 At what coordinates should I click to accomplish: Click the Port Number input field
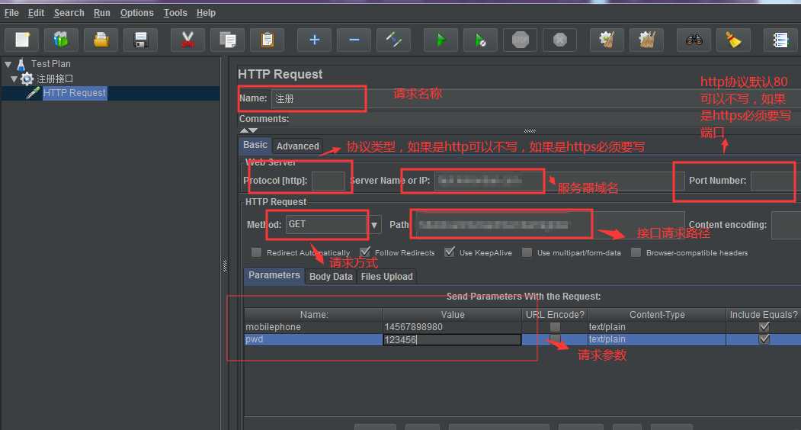(775, 181)
